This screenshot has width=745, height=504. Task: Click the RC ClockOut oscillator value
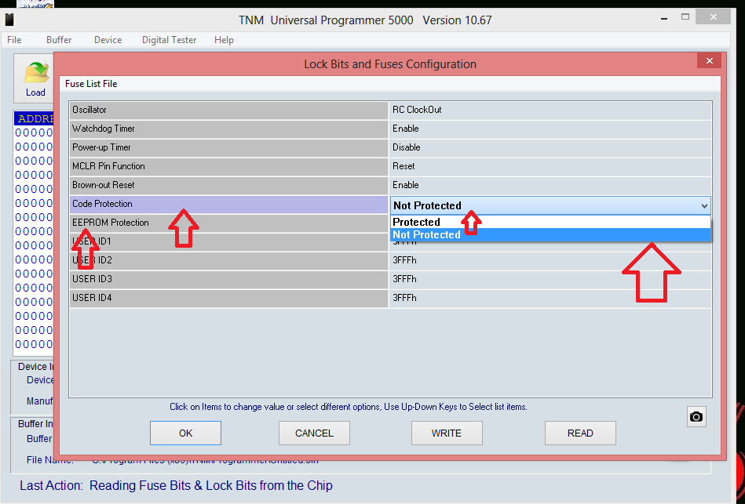coord(550,110)
